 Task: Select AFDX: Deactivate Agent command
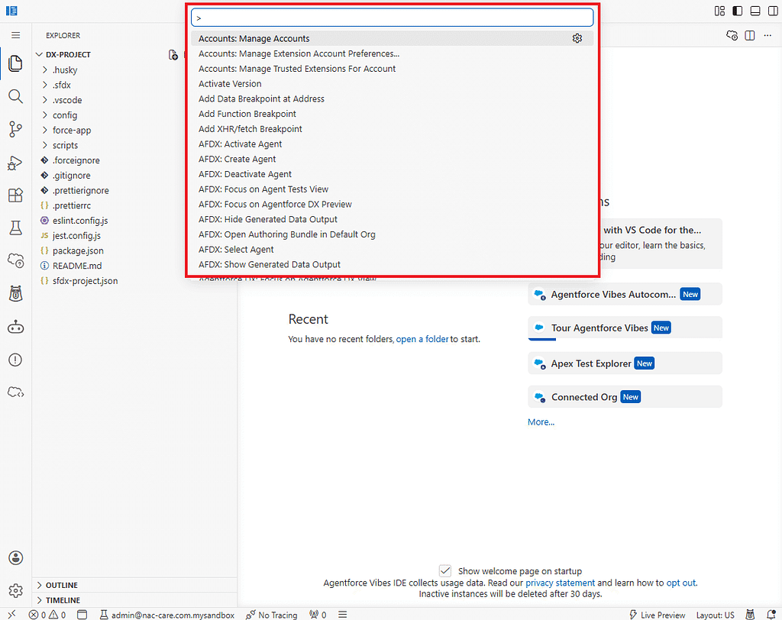point(392,173)
